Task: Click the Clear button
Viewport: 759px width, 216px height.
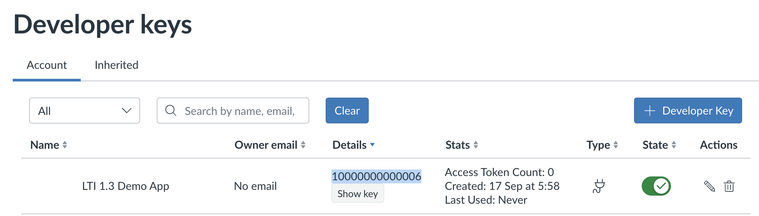Action: click(x=347, y=111)
